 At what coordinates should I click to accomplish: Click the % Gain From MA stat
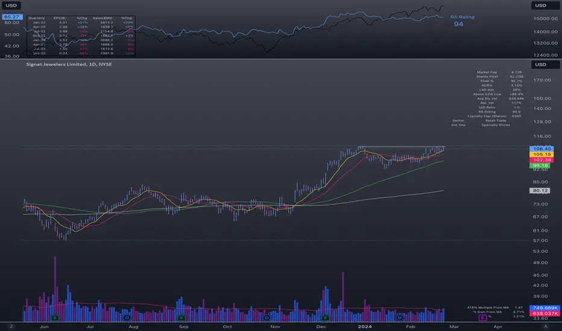(498, 312)
